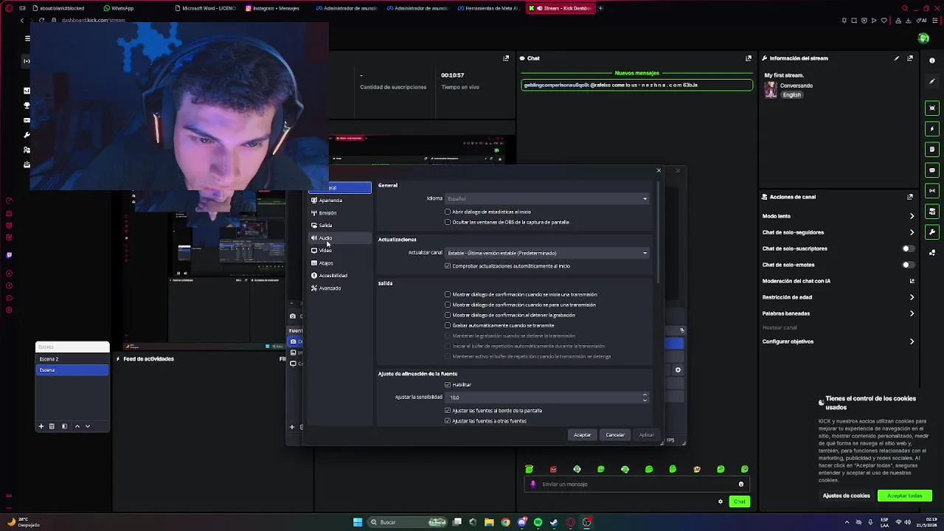The height and width of the screenshot is (531, 944).
Task: Click the browser back arrow
Action: (22, 20)
